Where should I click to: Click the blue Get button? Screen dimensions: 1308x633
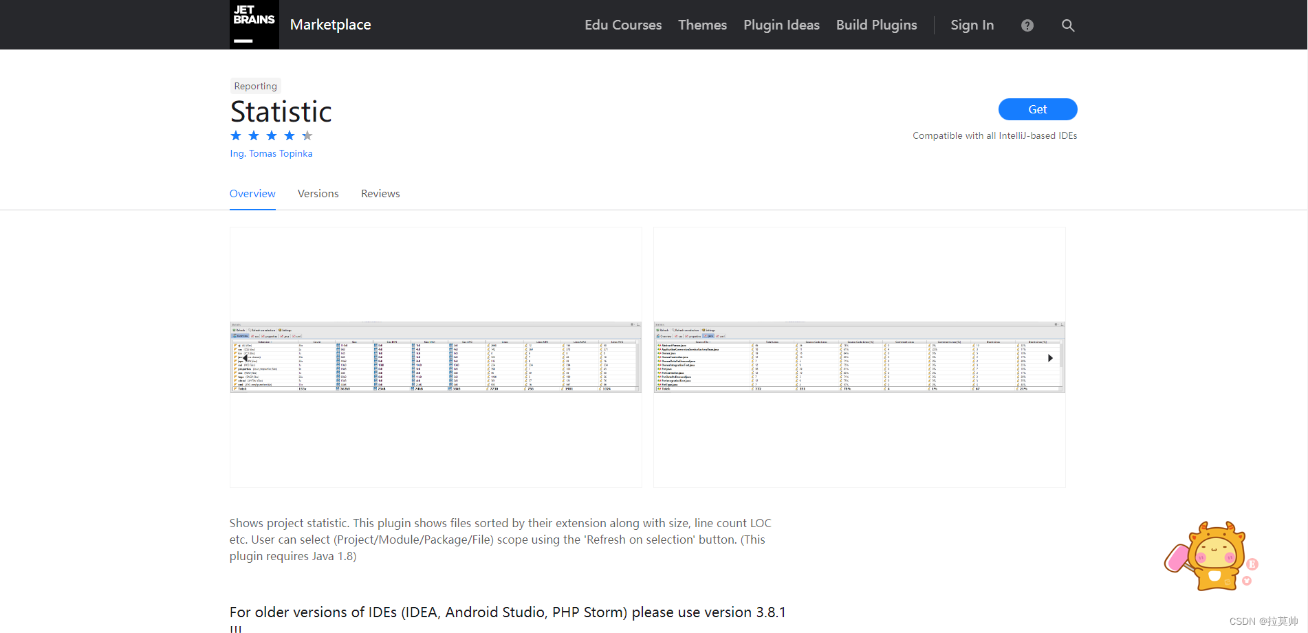(x=1038, y=109)
